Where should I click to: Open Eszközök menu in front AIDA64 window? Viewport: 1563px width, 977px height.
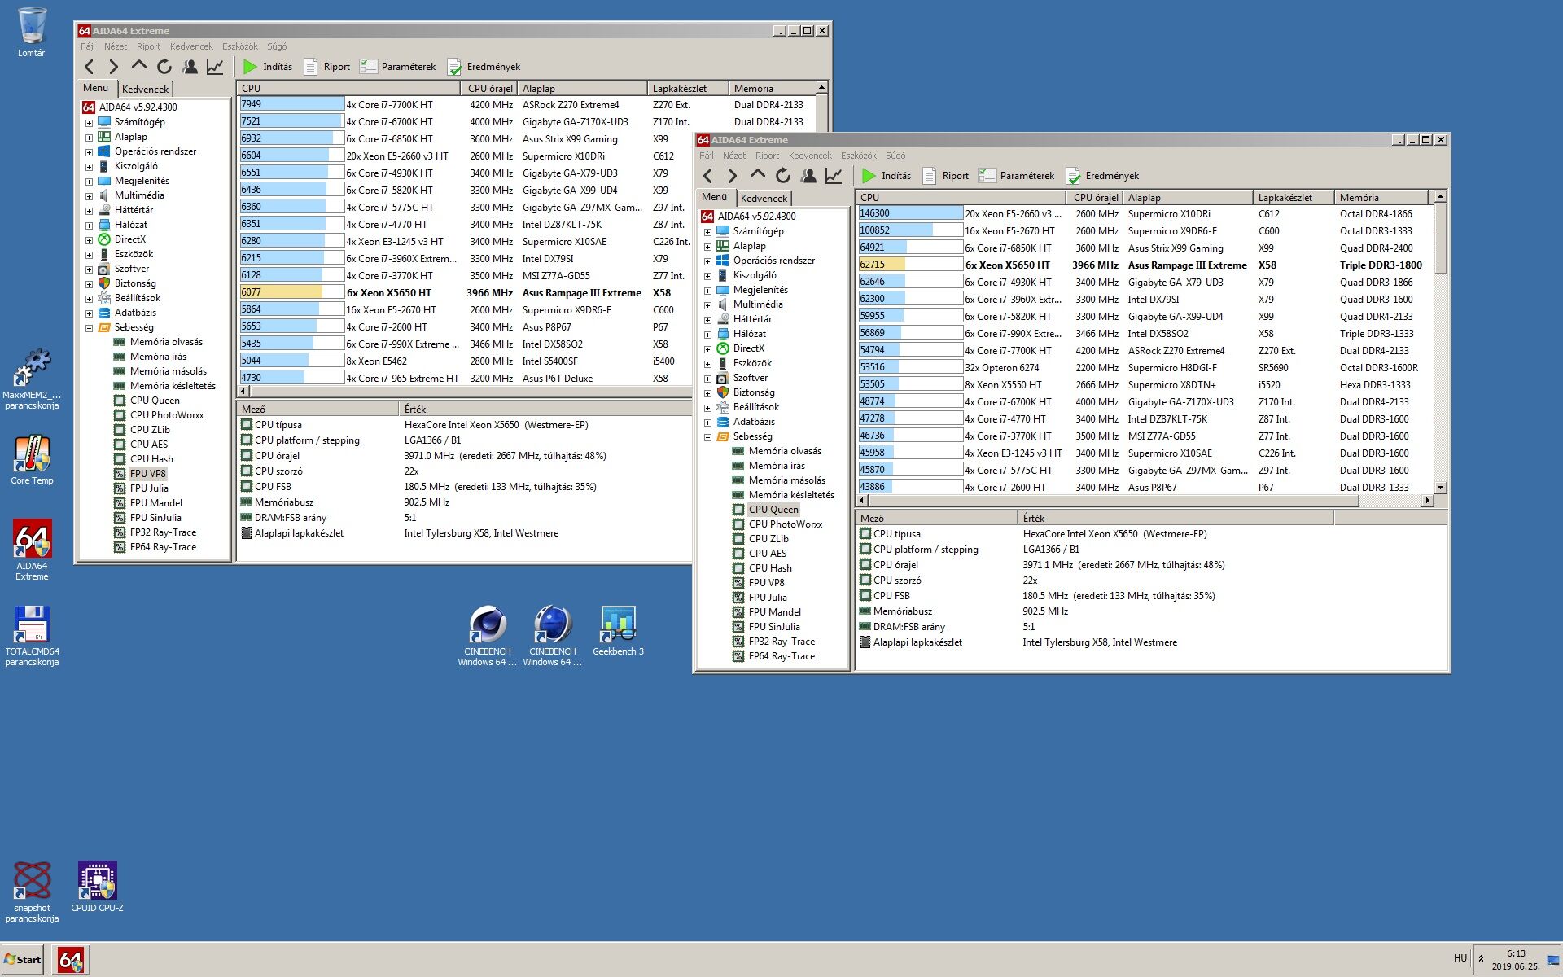click(858, 156)
